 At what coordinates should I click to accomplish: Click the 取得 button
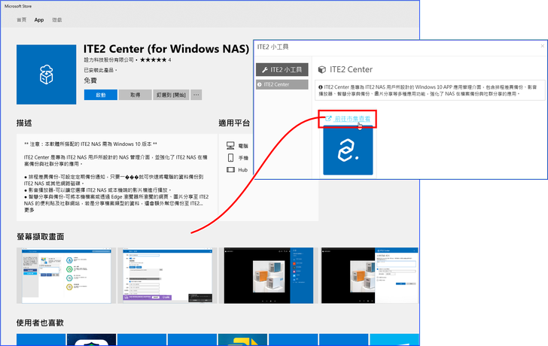point(135,95)
